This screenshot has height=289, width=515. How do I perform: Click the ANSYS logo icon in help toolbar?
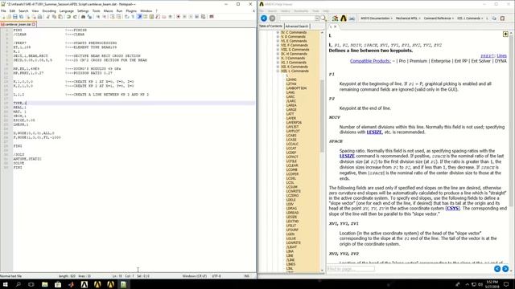point(344,18)
